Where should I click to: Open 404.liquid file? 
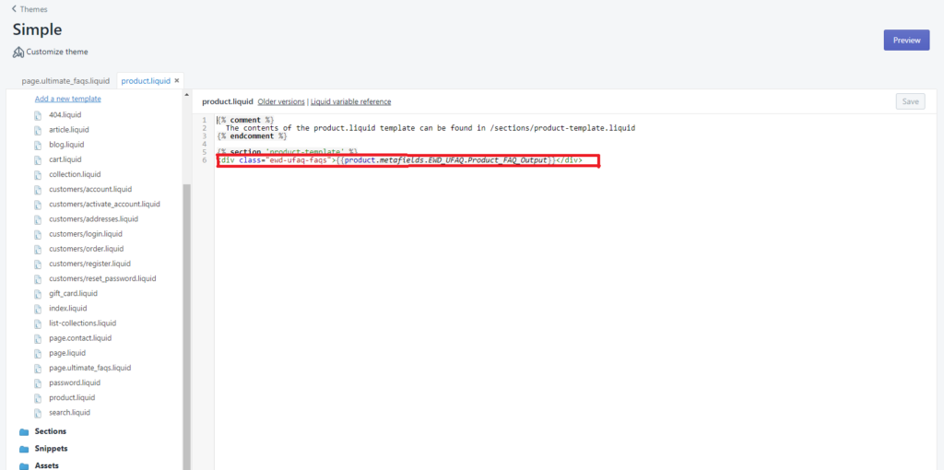(65, 114)
